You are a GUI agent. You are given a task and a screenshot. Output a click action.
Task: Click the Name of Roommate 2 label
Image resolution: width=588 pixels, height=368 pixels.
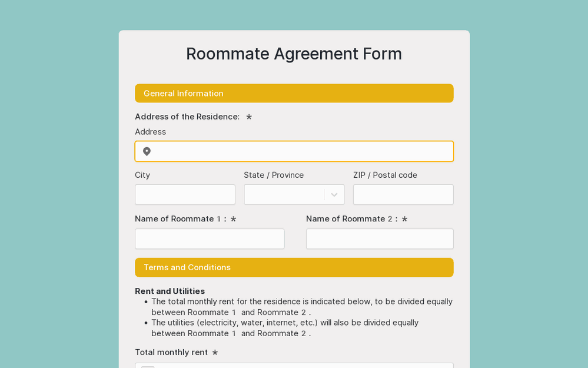point(351,219)
